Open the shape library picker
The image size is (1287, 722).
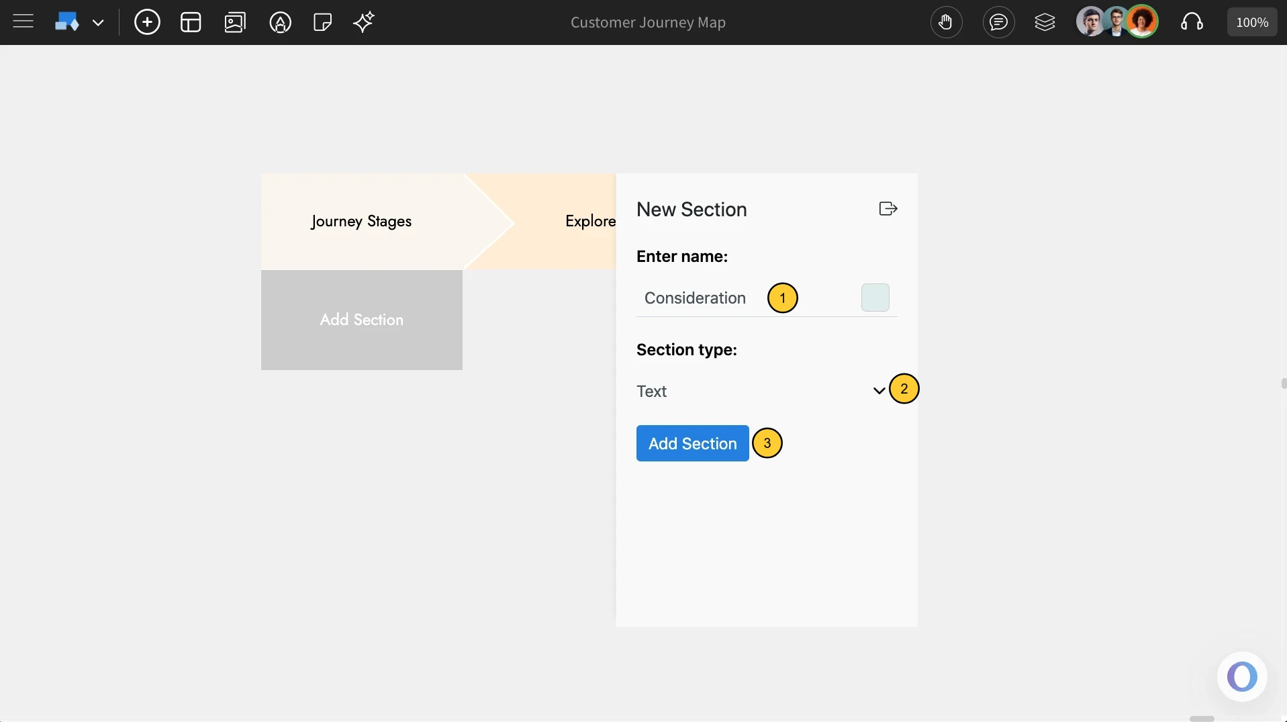(x=66, y=21)
